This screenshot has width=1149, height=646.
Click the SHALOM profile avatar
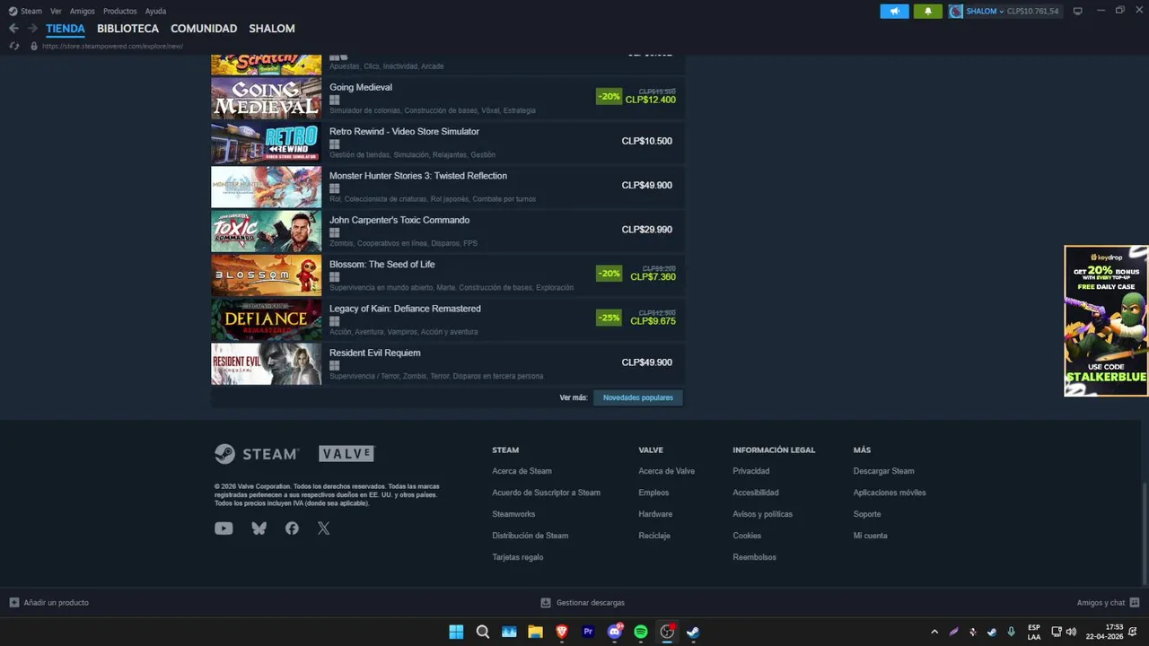click(x=956, y=11)
